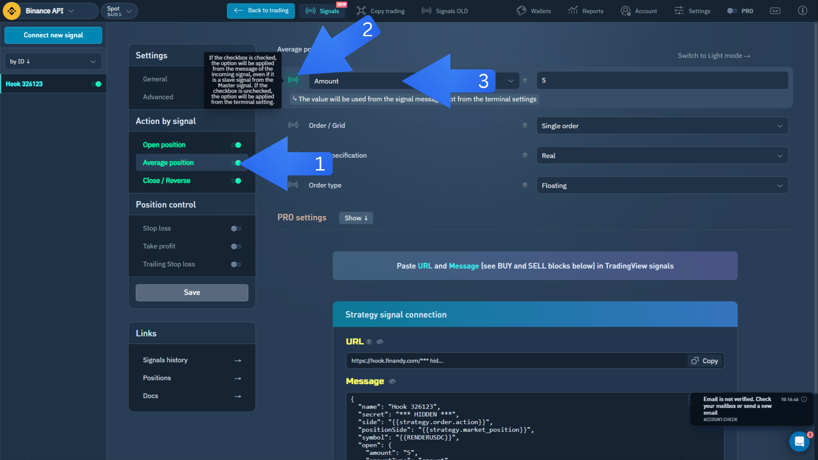The width and height of the screenshot is (818, 460).
Task: Click the Signals OLD icon
Action: point(426,11)
